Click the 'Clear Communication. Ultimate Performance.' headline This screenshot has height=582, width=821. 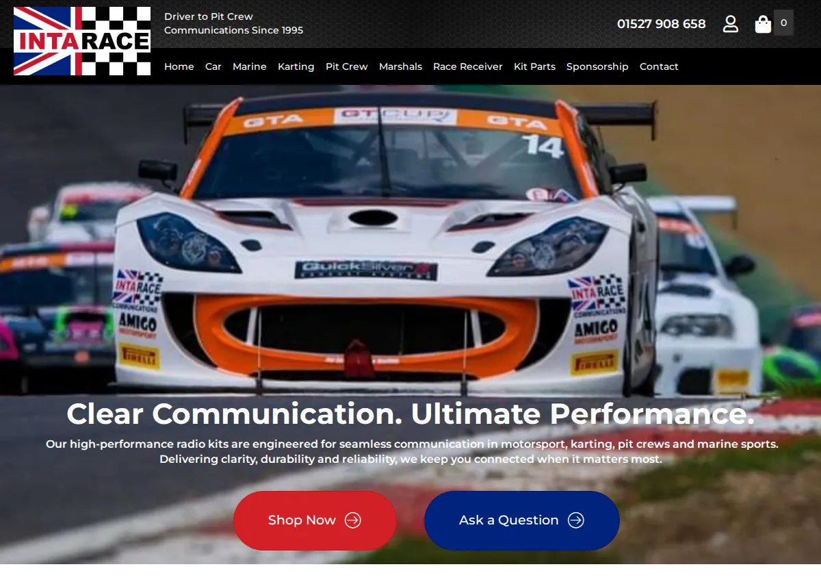pos(410,414)
